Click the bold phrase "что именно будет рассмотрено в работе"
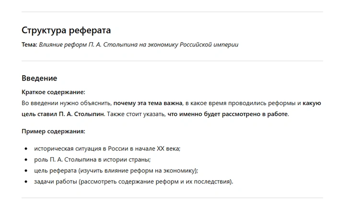This screenshot has width=349, height=207. [228, 114]
